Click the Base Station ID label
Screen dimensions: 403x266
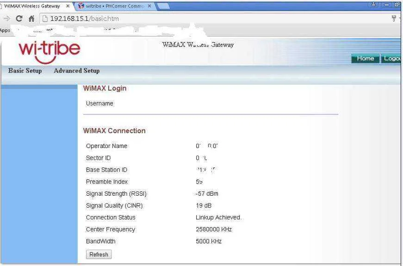(107, 170)
